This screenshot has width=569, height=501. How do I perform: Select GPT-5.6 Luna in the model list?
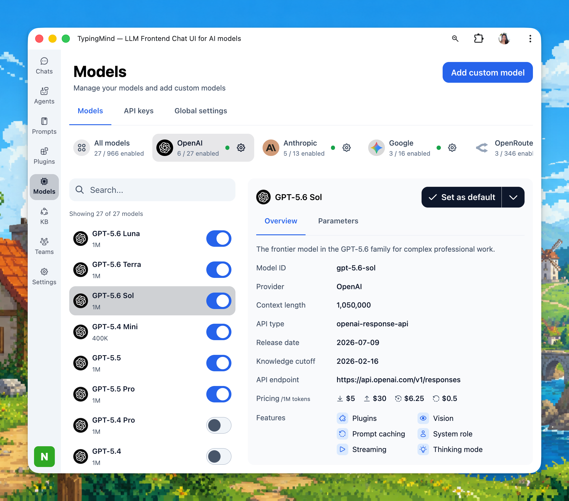(152, 239)
